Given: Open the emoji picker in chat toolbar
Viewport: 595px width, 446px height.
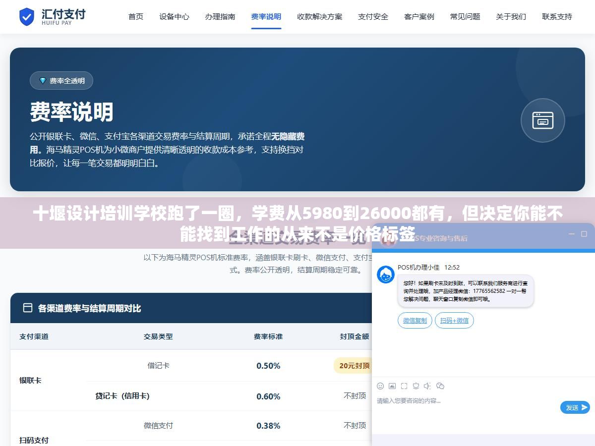Looking at the screenshot, I should click(380, 386).
